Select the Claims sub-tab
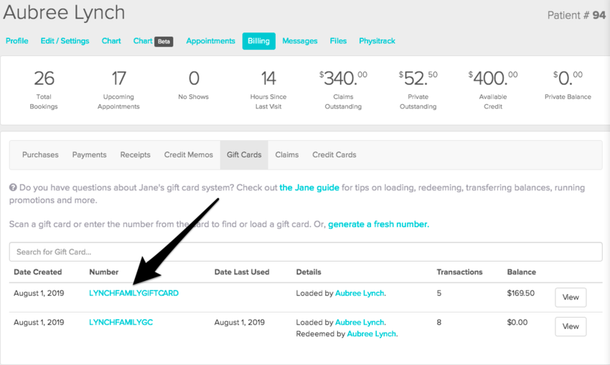 click(286, 154)
